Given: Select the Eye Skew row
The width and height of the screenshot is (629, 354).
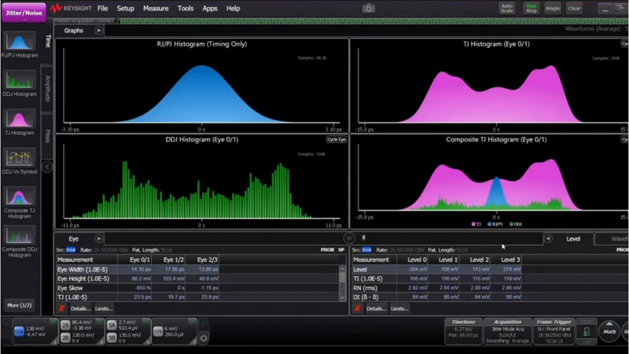Looking at the screenshot, I should pyautogui.click(x=198, y=288).
